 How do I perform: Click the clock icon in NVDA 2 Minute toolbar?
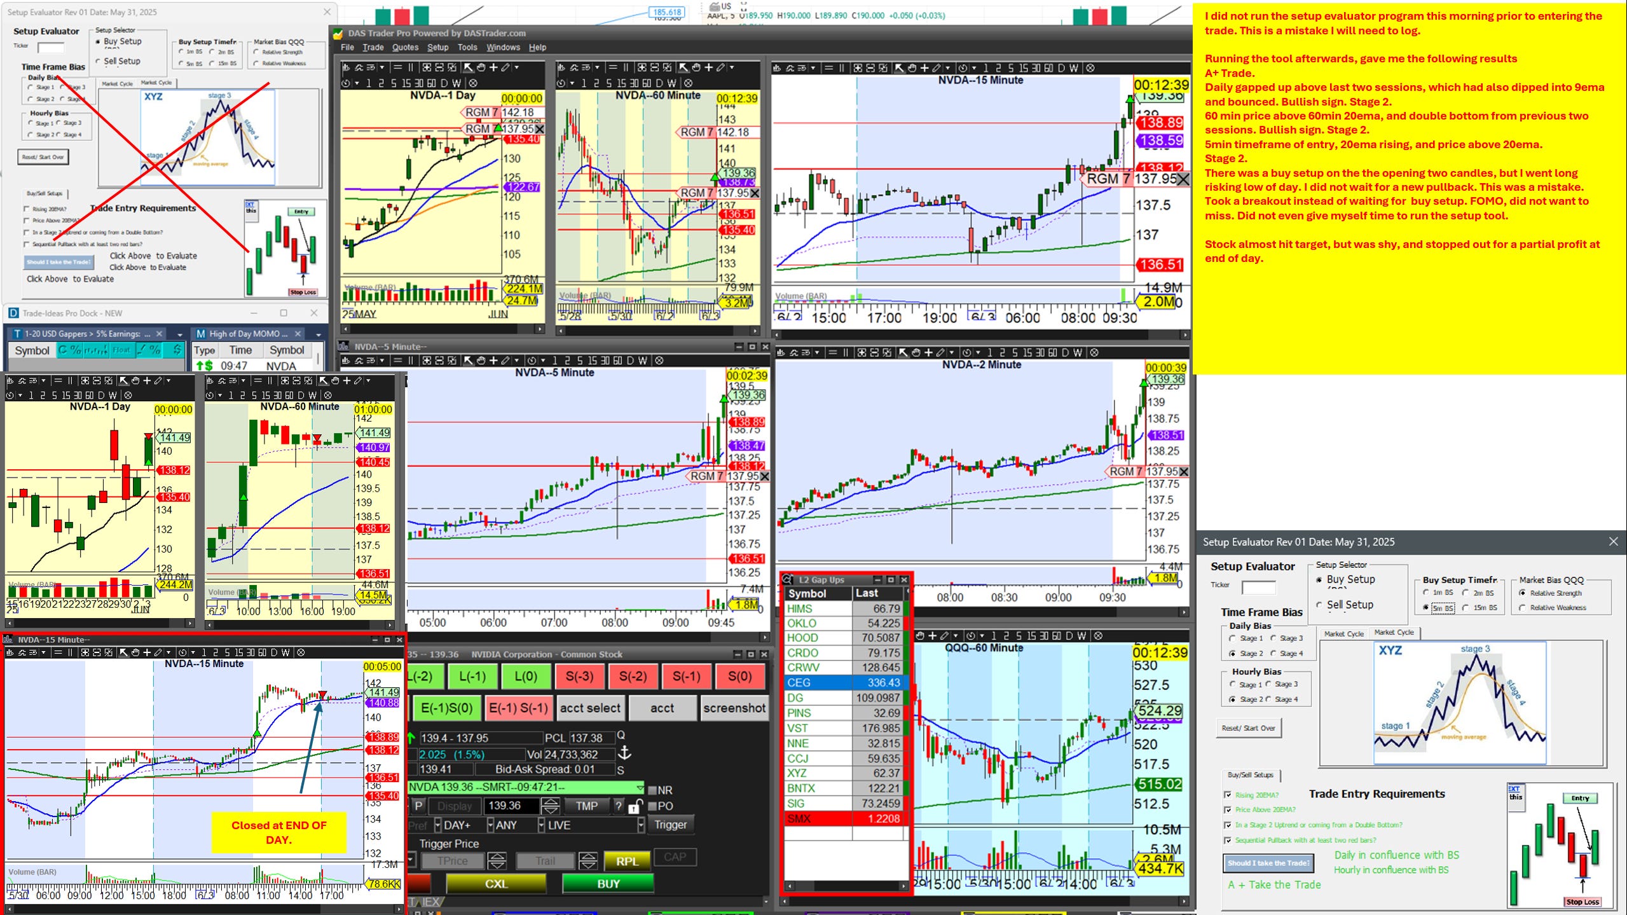[x=967, y=352]
